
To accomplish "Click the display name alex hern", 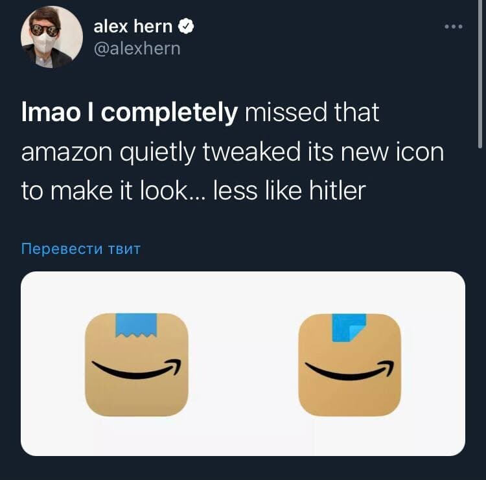I will [x=133, y=26].
